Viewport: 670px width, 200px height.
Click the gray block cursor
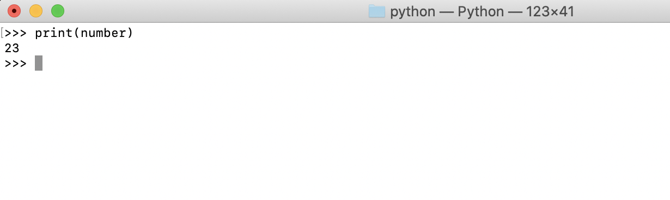pyautogui.click(x=39, y=64)
